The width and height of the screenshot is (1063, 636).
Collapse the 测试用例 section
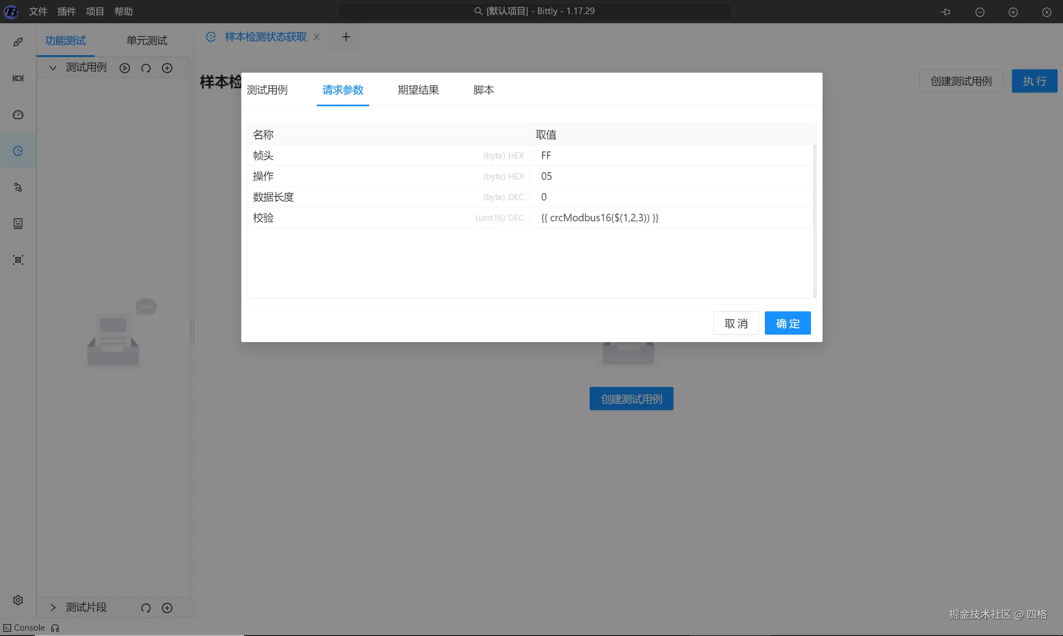click(x=53, y=68)
